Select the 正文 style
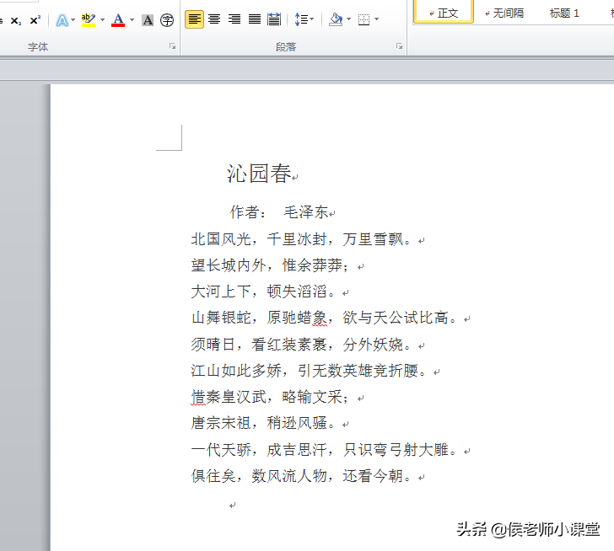This screenshot has height=551, width=614. tap(444, 13)
